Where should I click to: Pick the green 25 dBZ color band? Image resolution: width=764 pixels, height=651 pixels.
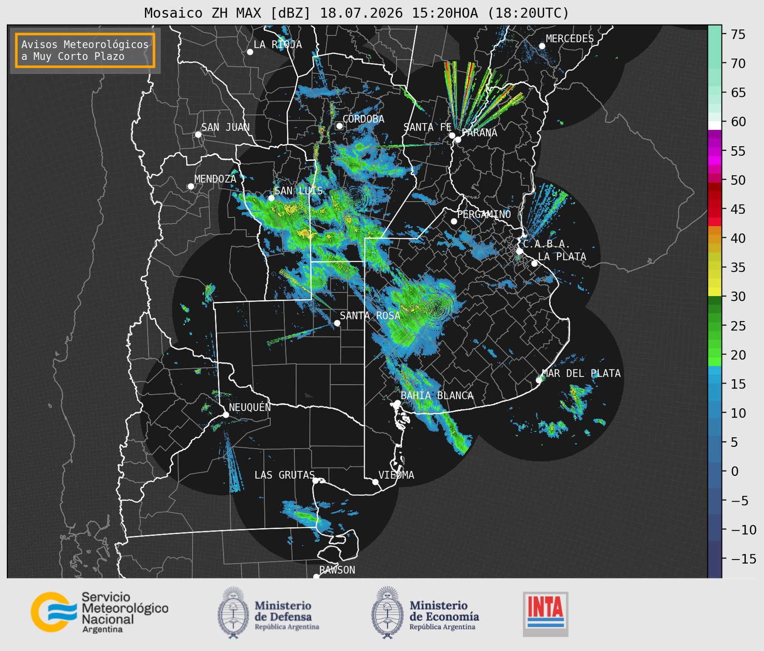pyautogui.click(x=714, y=325)
